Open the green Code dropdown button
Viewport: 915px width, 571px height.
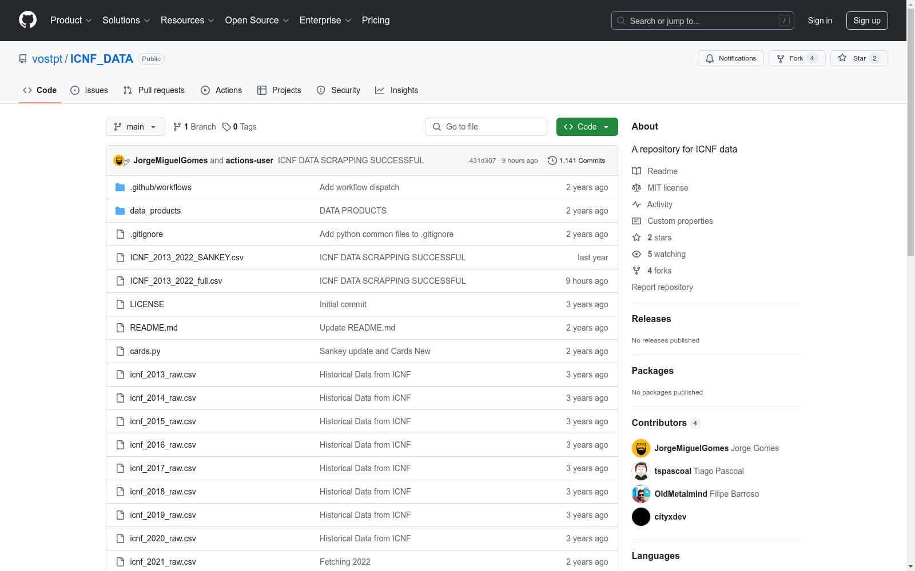587,127
